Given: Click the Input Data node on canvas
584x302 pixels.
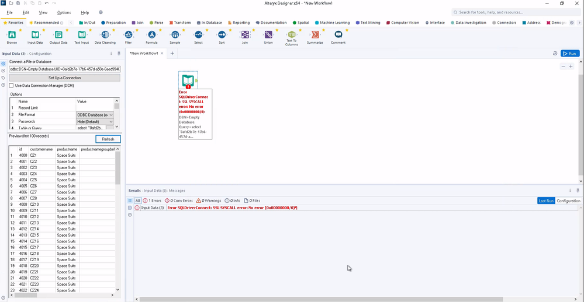Looking at the screenshot, I should pos(188,80).
